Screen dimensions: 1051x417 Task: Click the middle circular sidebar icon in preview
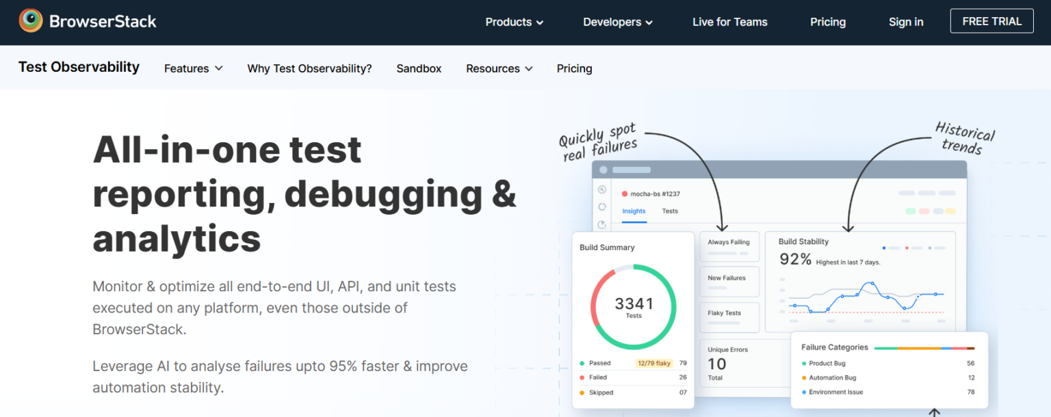pos(602,206)
